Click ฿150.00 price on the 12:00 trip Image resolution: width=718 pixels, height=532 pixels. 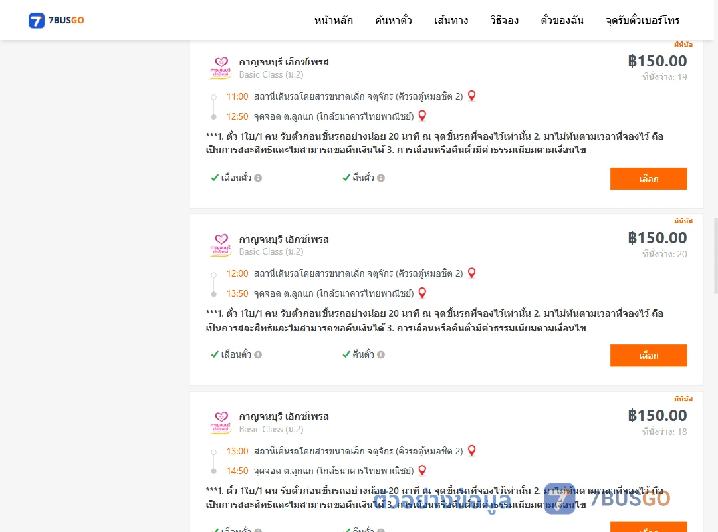657,238
